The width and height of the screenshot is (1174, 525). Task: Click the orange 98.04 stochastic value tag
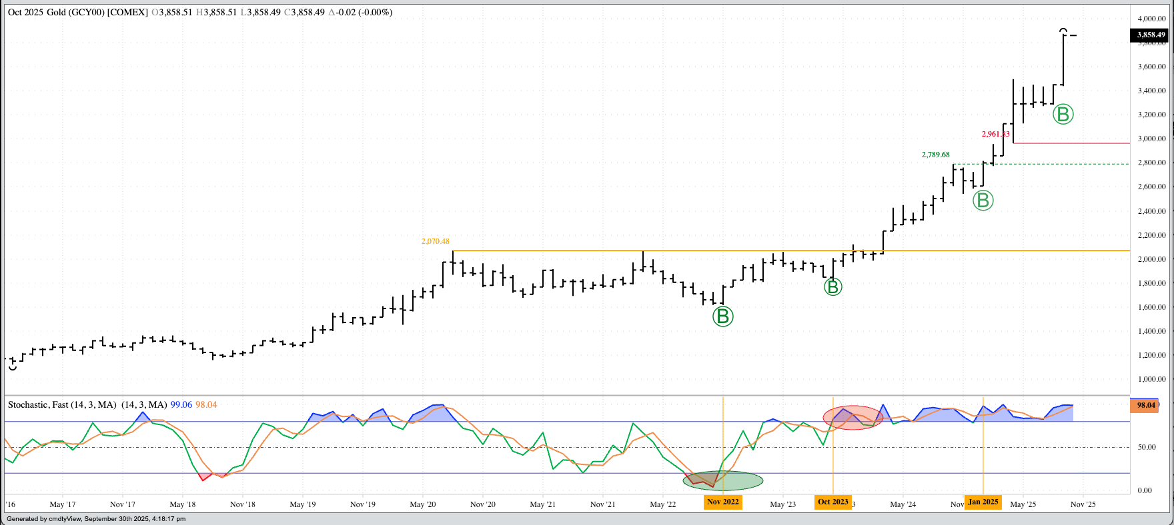pos(1145,405)
